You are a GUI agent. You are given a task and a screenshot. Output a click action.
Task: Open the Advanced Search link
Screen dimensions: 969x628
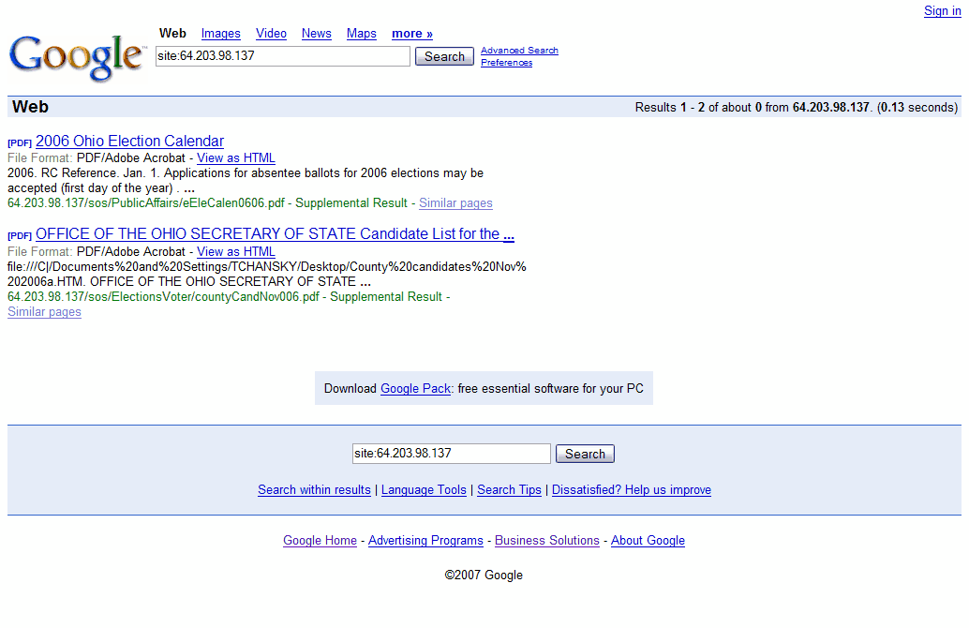pyautogui.click(x=519, y=50)
